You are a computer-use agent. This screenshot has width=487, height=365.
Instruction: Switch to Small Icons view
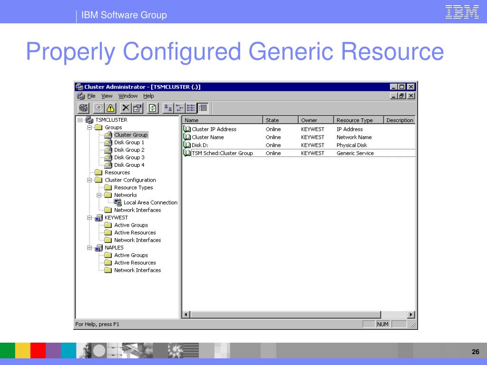[x=179, y=108]
